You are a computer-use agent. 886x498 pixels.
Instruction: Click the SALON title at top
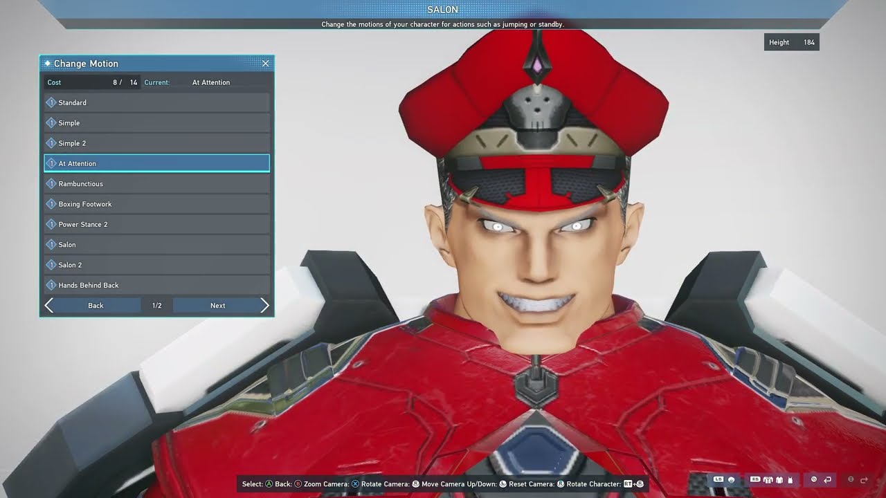tap(443, 10)
